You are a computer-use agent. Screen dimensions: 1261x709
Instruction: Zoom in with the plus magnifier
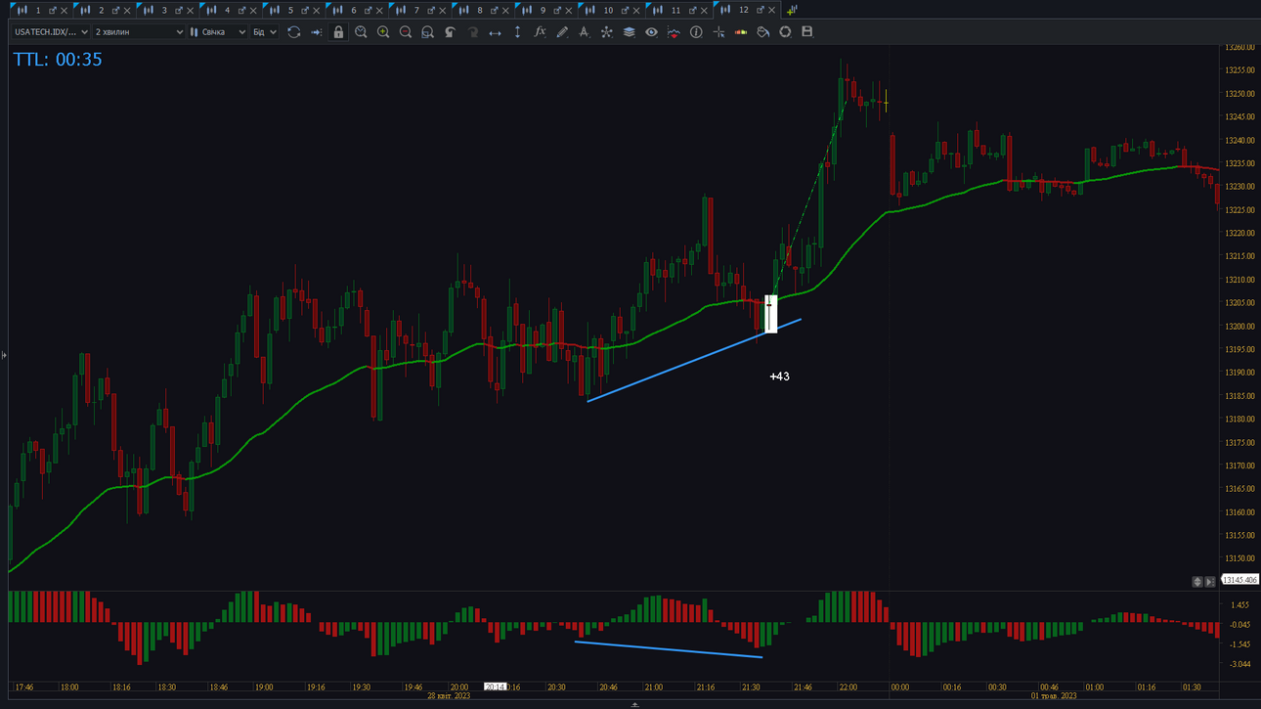coord(383,32)
